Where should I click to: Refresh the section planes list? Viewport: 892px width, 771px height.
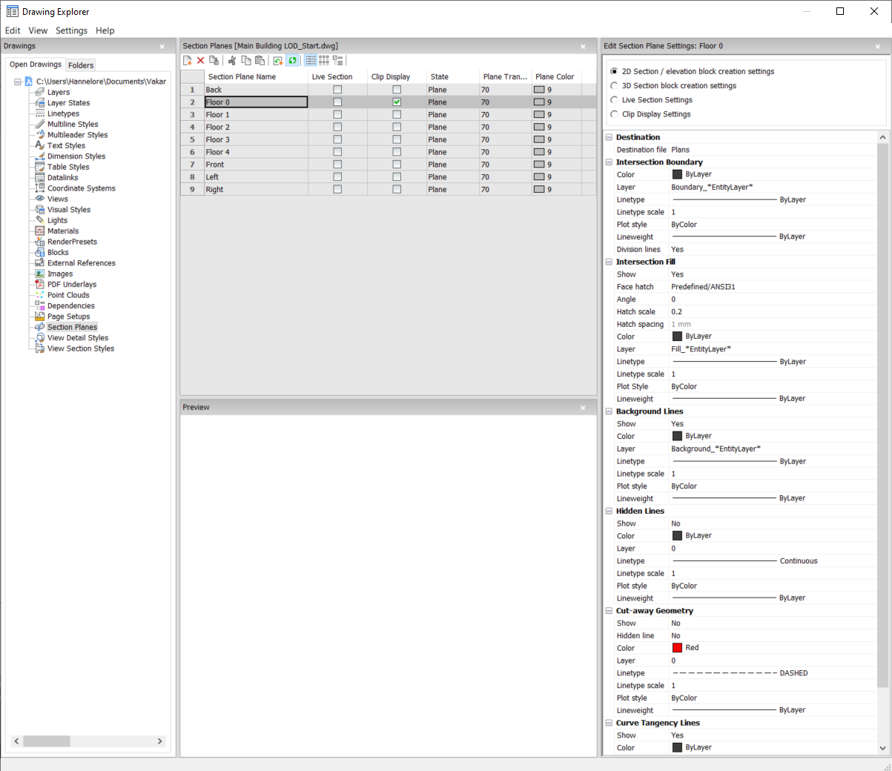(x=292, y=60)
